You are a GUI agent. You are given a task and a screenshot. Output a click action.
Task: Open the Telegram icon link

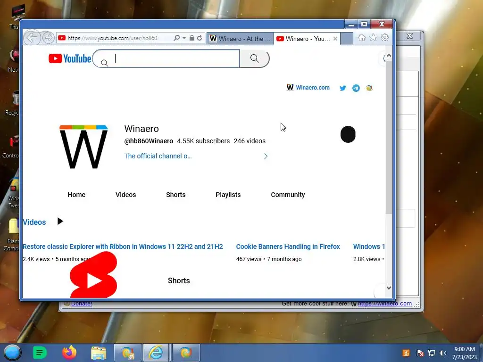[356, 88]
